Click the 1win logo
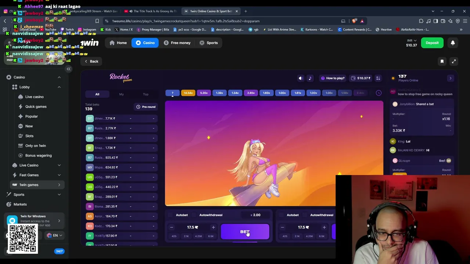 [90, 43]
